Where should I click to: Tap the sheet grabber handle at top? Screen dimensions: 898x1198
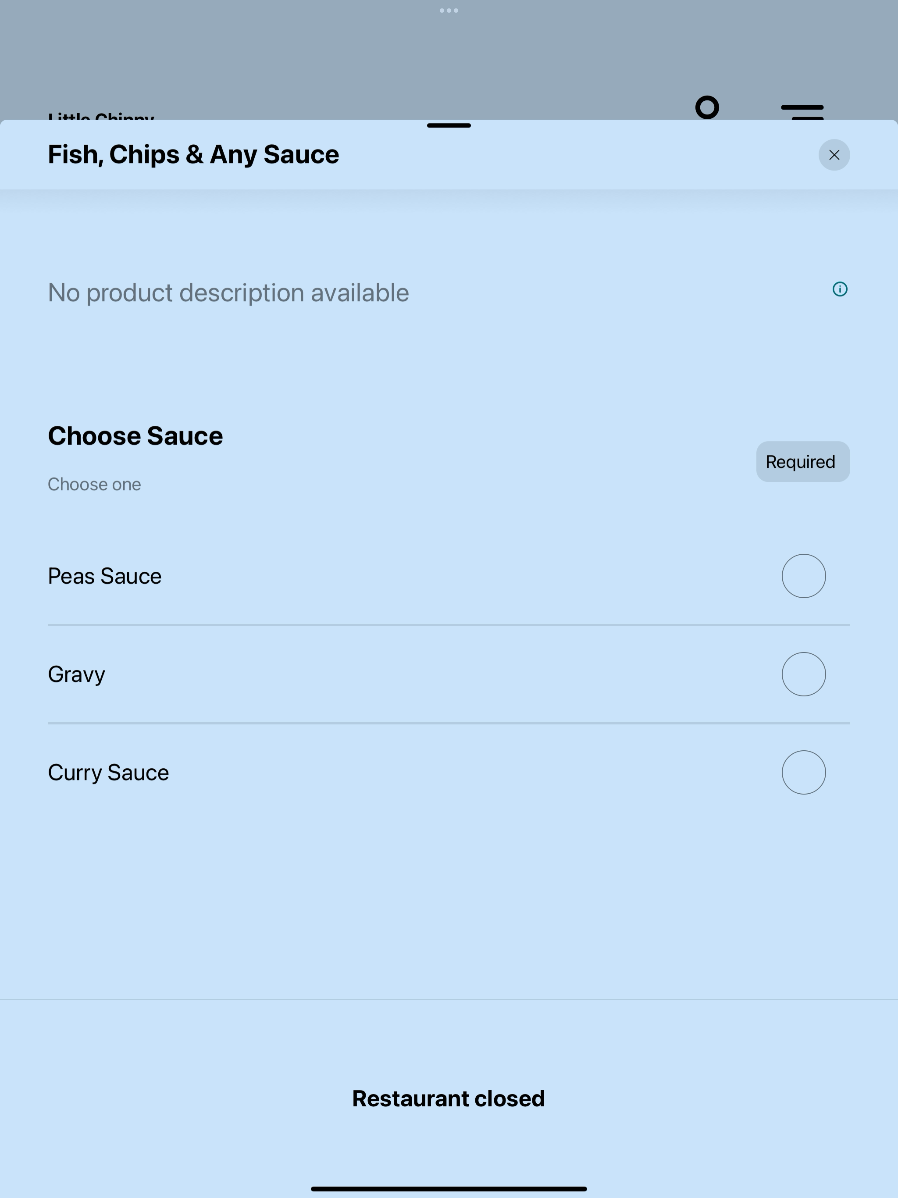point(449,126)
